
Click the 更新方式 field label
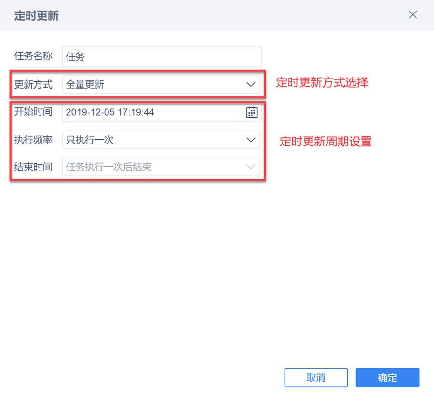click(33, 85)
